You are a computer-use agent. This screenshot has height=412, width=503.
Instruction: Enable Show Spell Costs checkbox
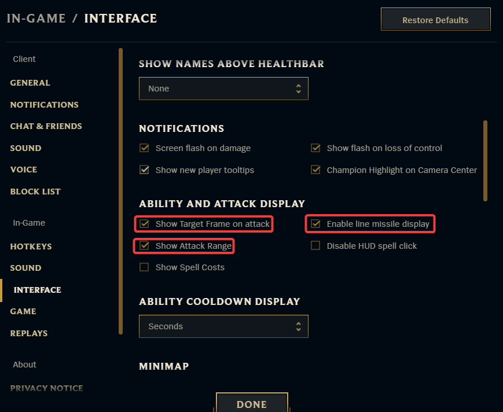click(x=145, y=267)
